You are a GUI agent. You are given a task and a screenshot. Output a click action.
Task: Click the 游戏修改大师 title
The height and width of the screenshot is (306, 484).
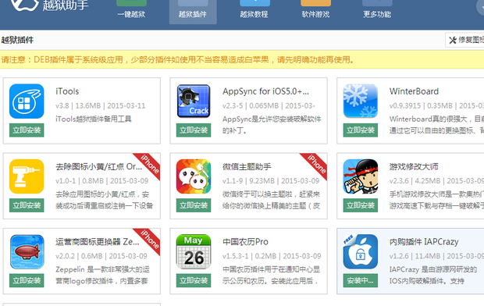[414, 167]
